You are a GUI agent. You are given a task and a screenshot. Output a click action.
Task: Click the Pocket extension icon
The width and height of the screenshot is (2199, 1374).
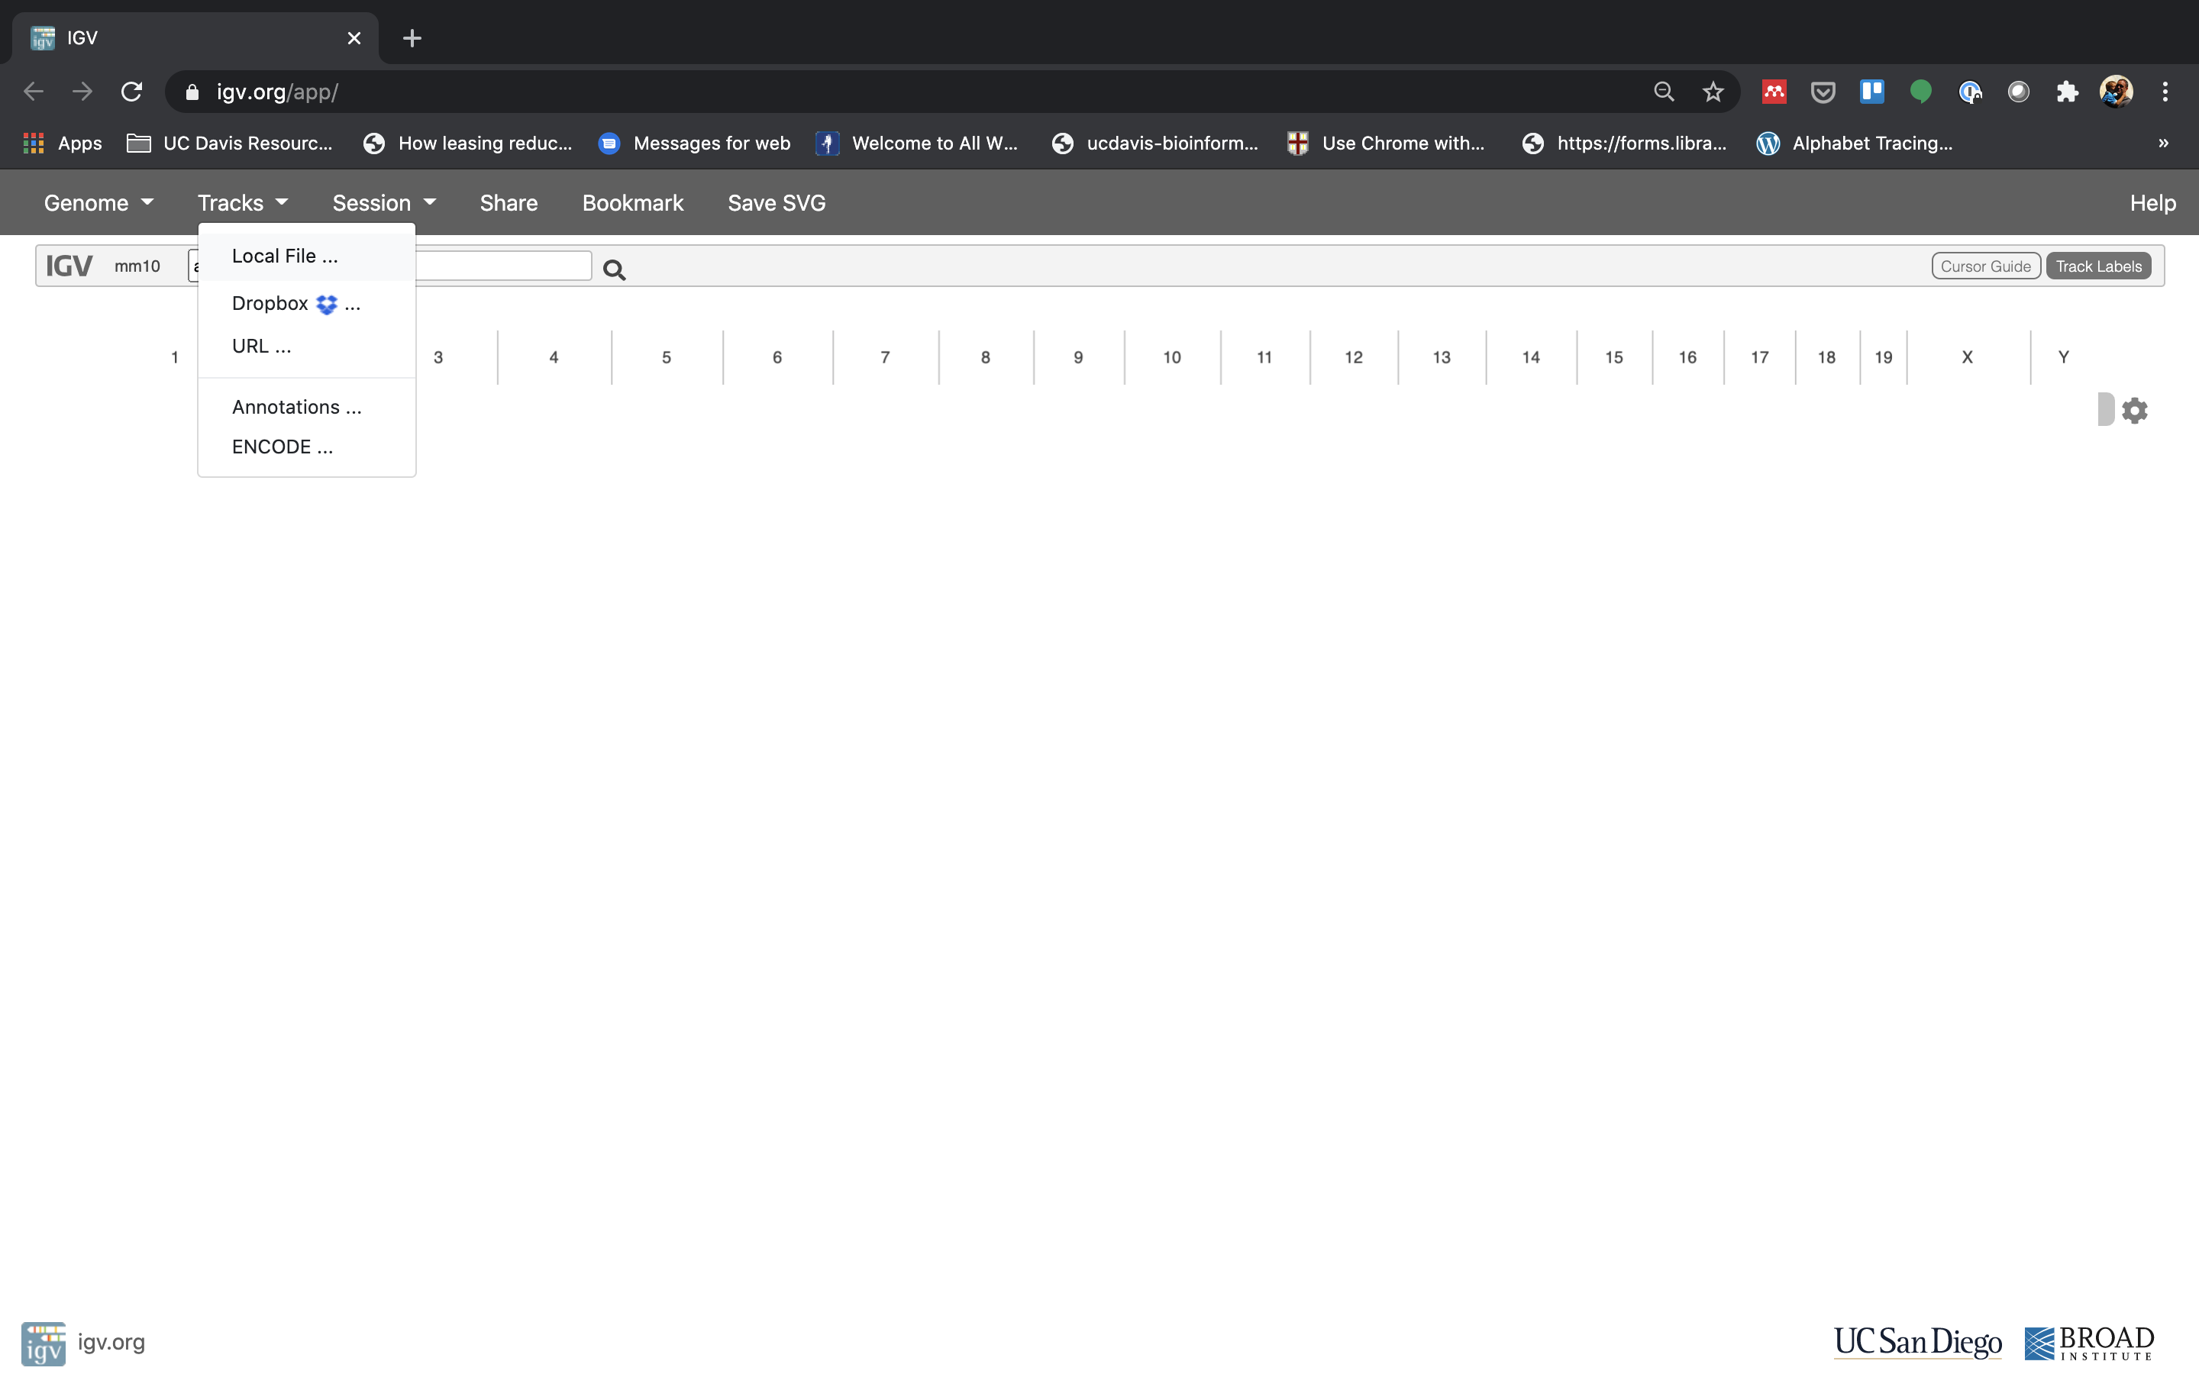[1823, 92]
